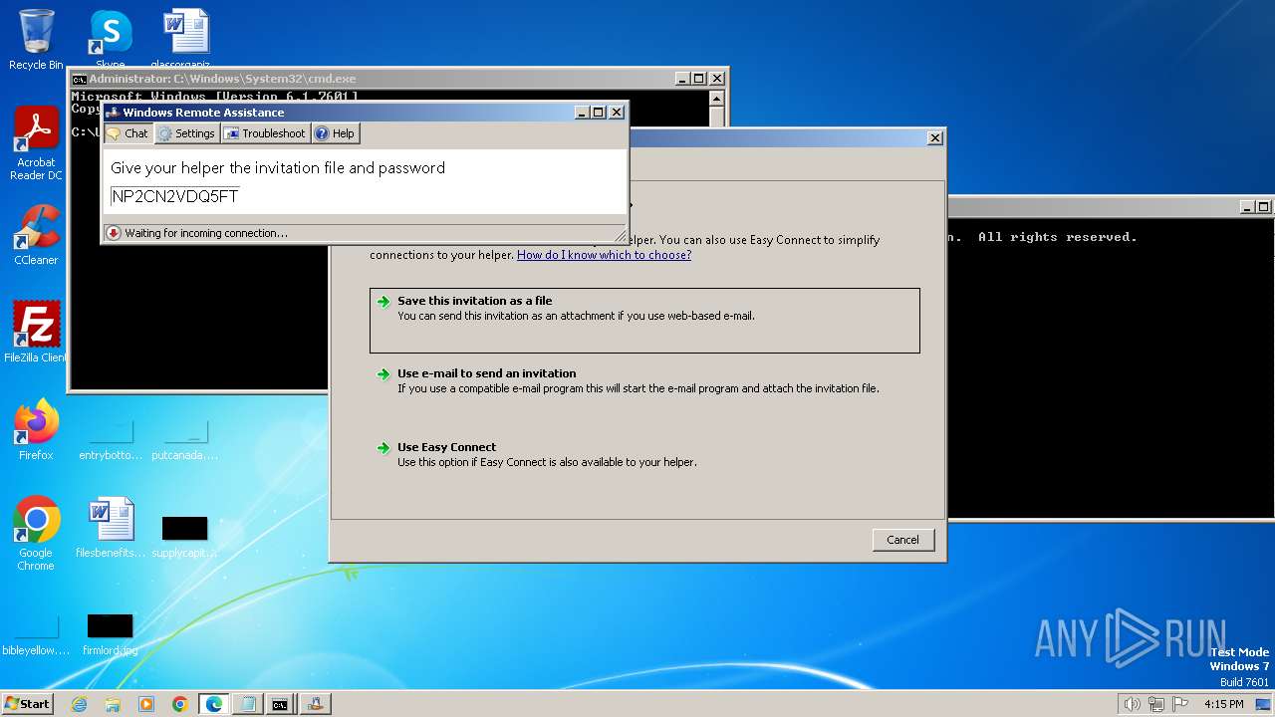Select the putcanada desktop file
The width and height of the screenshot is (1275, 717).
click(184, 440)
